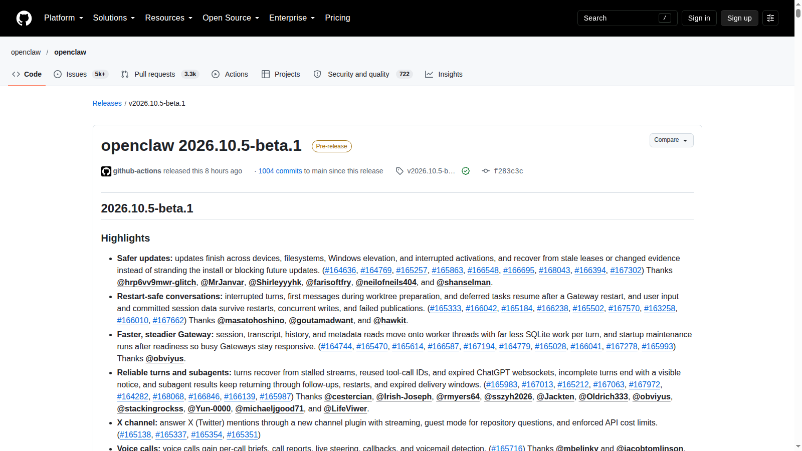Expand the Platform menu
802x451 pixels.
tap(64, 18)
